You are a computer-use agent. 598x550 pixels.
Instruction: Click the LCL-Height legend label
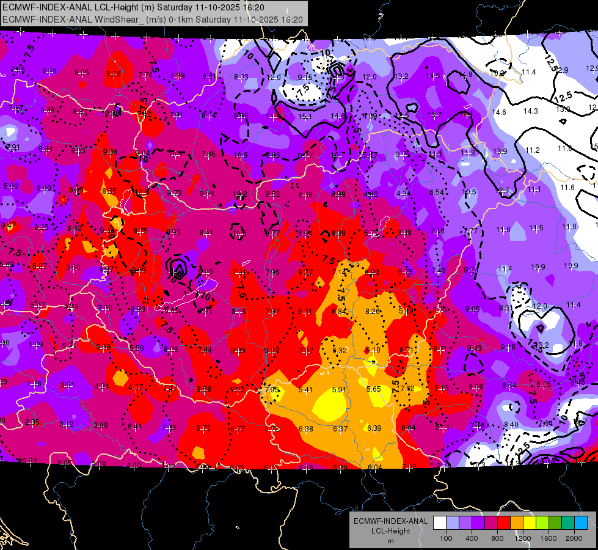tap(391, 531)
